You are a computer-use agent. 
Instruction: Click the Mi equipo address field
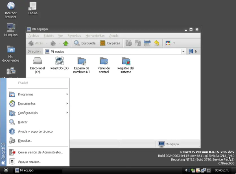coord(113,51)
